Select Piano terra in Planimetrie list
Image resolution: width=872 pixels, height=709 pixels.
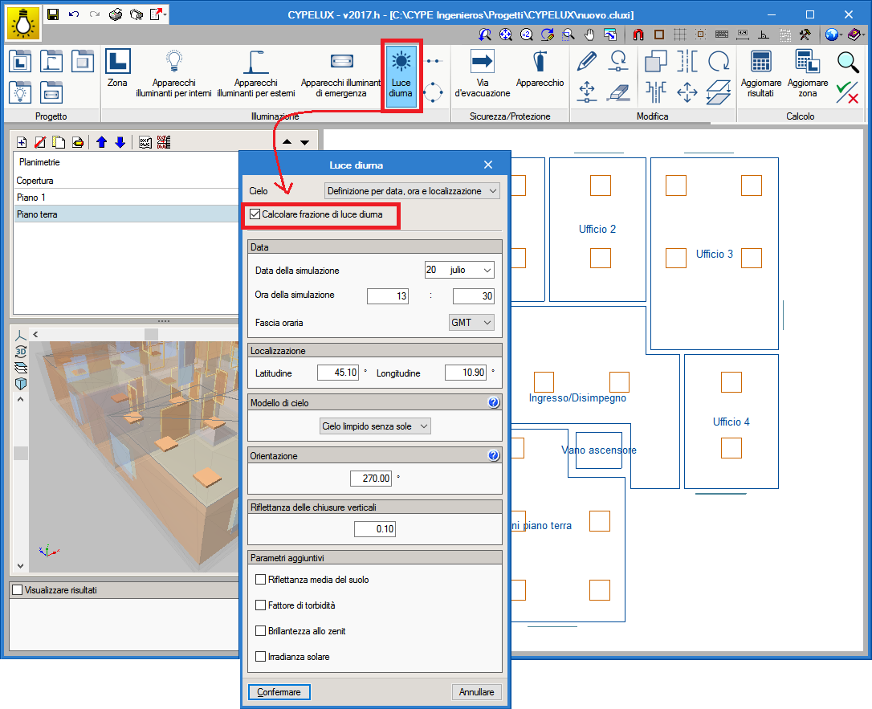(127, 214)
